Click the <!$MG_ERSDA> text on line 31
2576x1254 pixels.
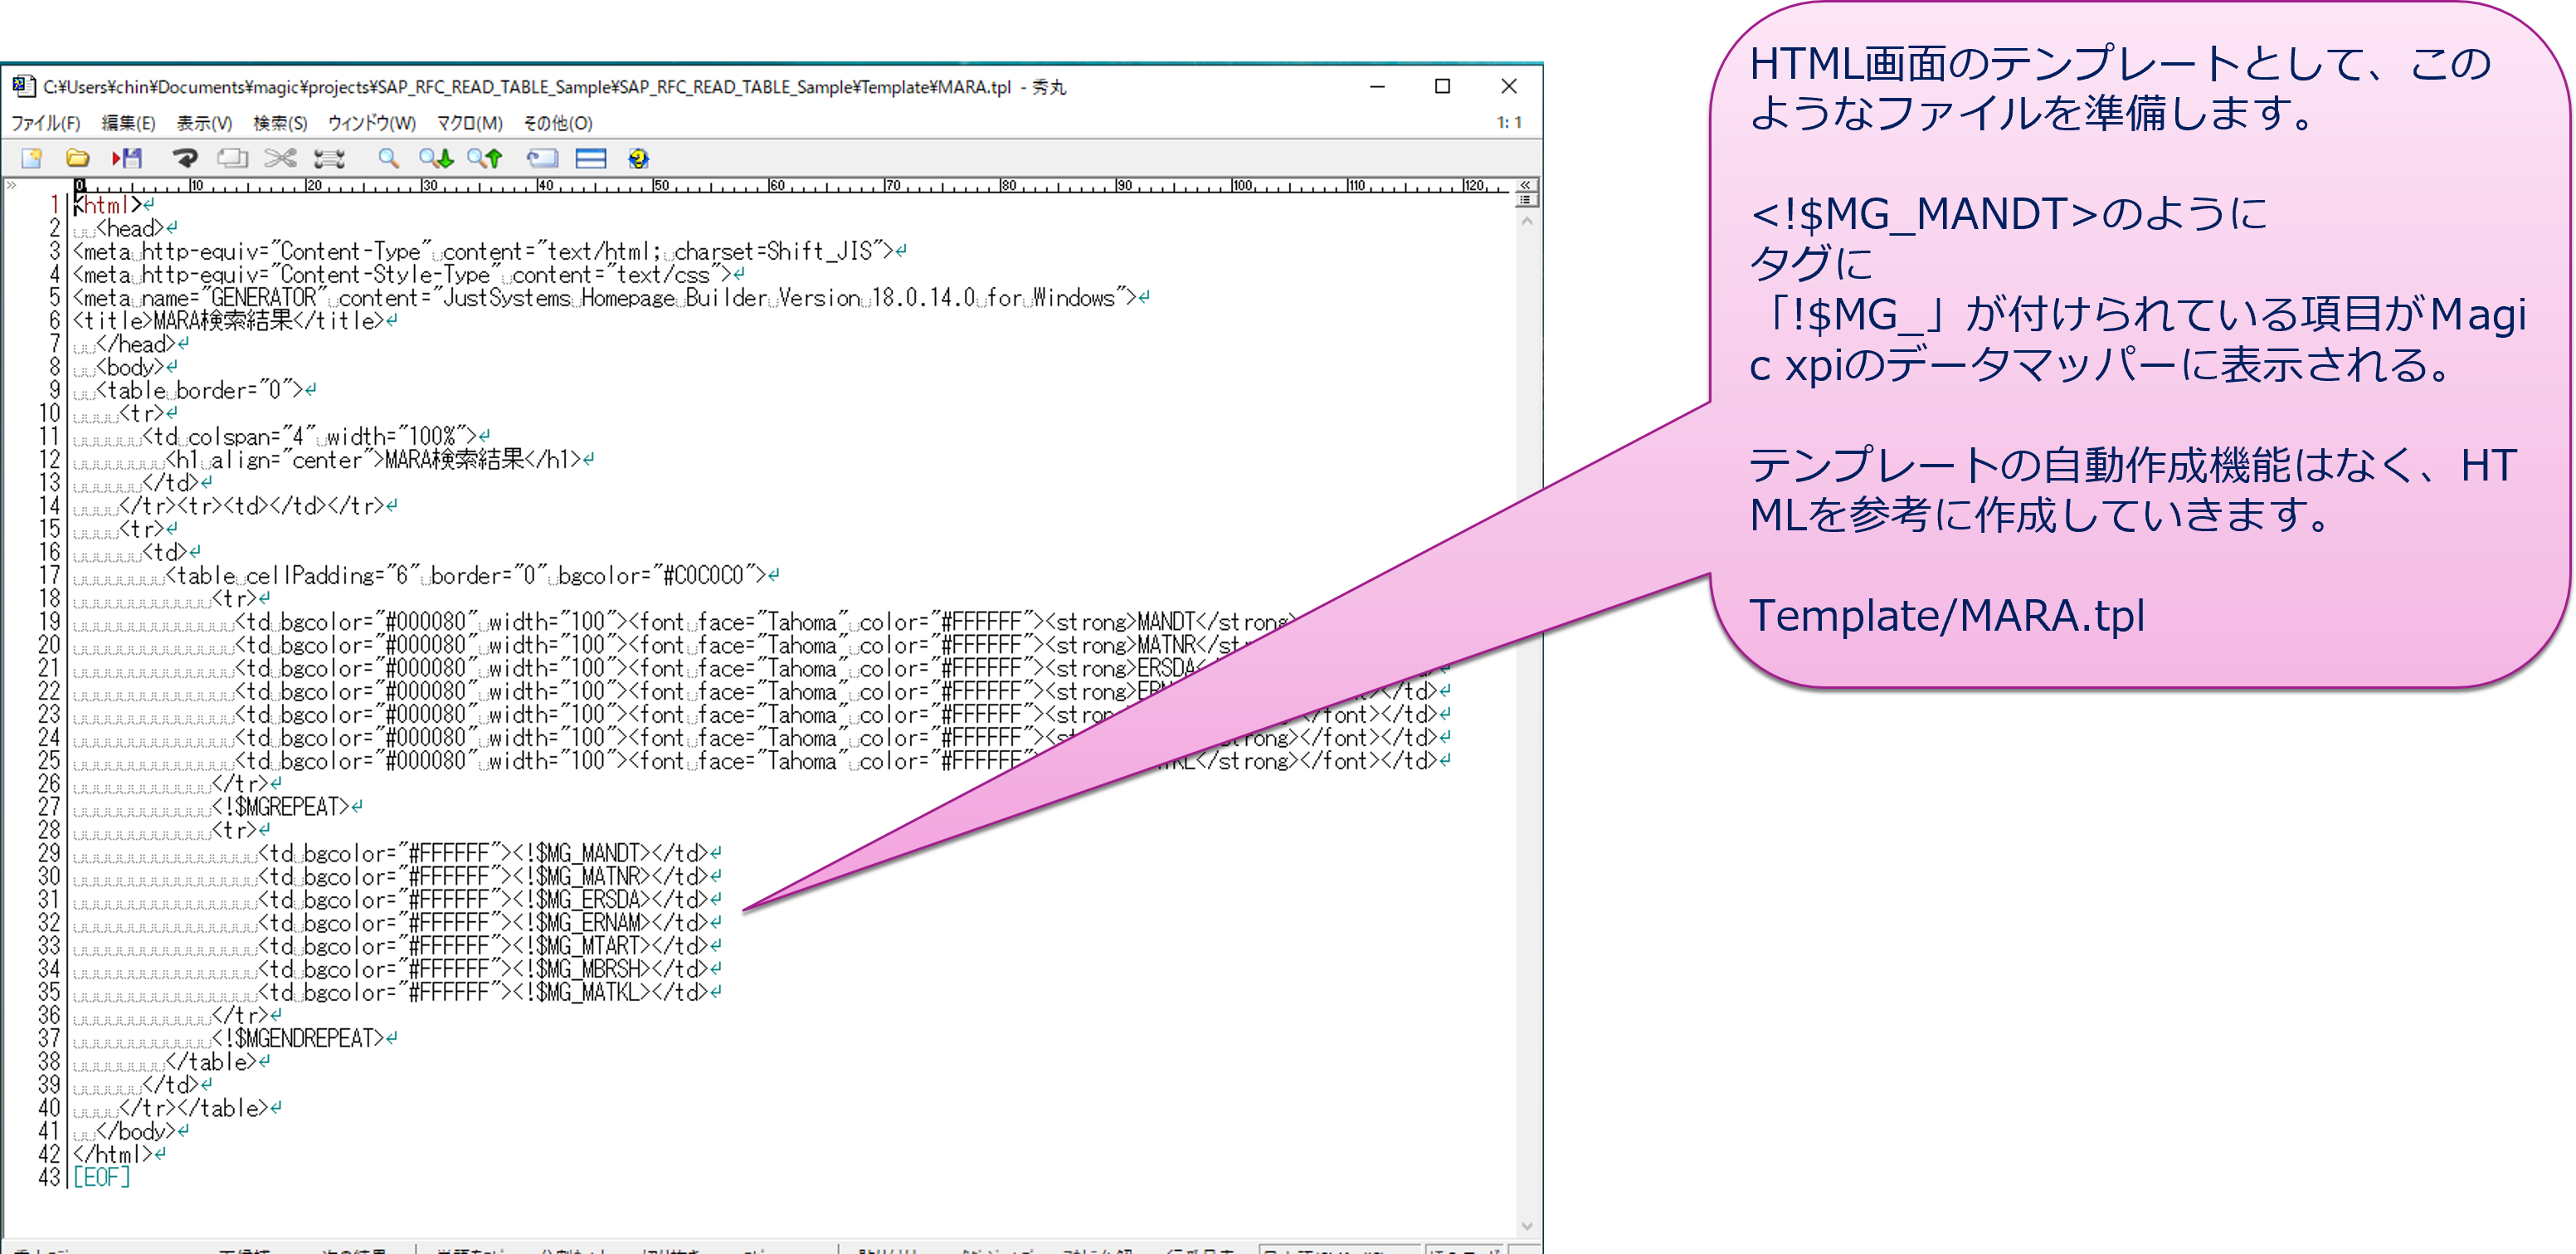point(582,900)
